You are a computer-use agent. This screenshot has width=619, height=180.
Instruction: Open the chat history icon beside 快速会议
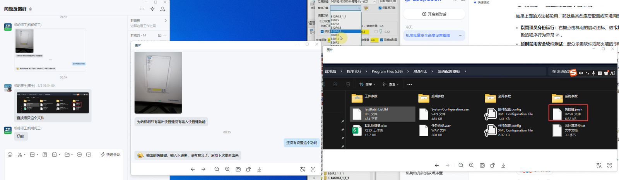(x=89, y=154)
